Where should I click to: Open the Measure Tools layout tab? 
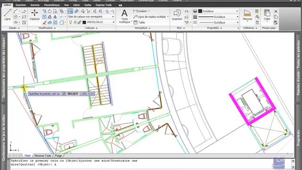(42, 155)
